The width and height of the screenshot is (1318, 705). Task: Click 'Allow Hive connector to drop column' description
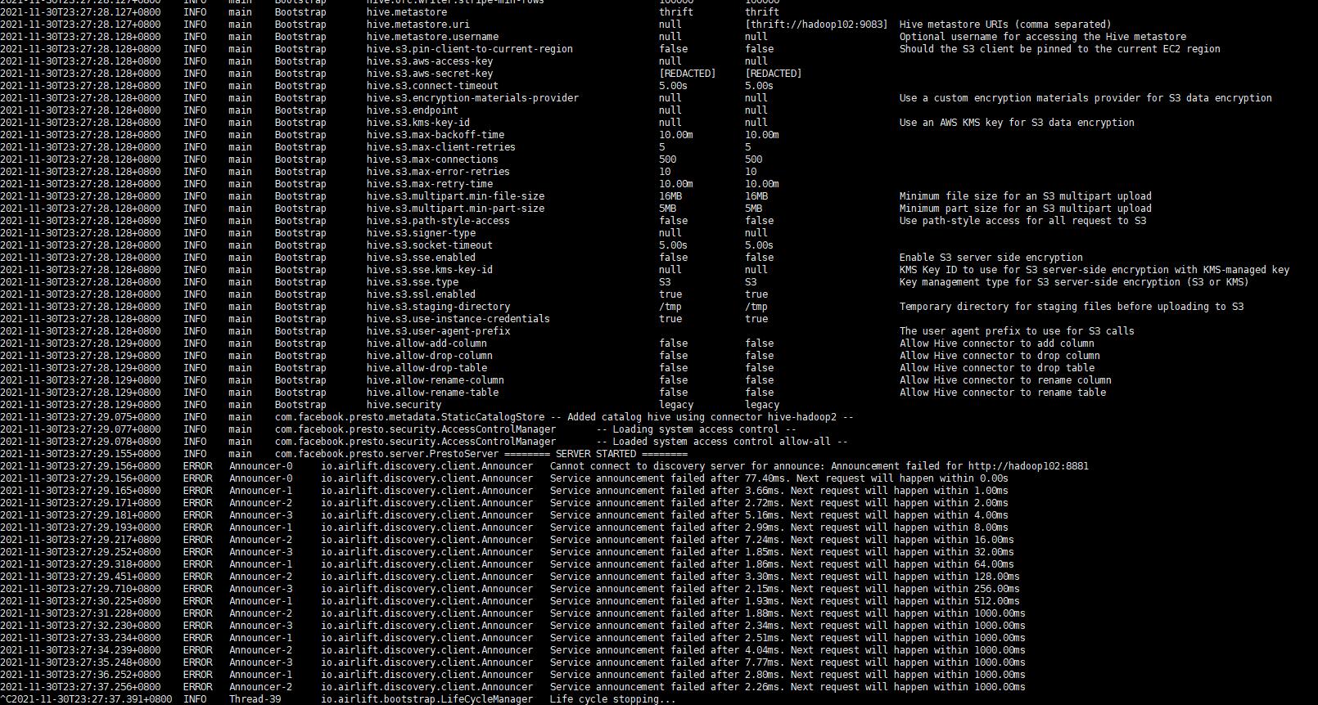tap(1000, 356)
